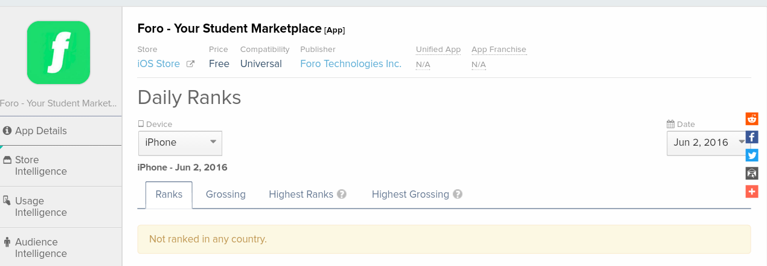Click the green Foro app icon

(x=59, y=53)
